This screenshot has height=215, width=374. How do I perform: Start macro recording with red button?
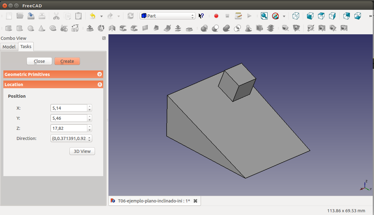coord(216,16)
